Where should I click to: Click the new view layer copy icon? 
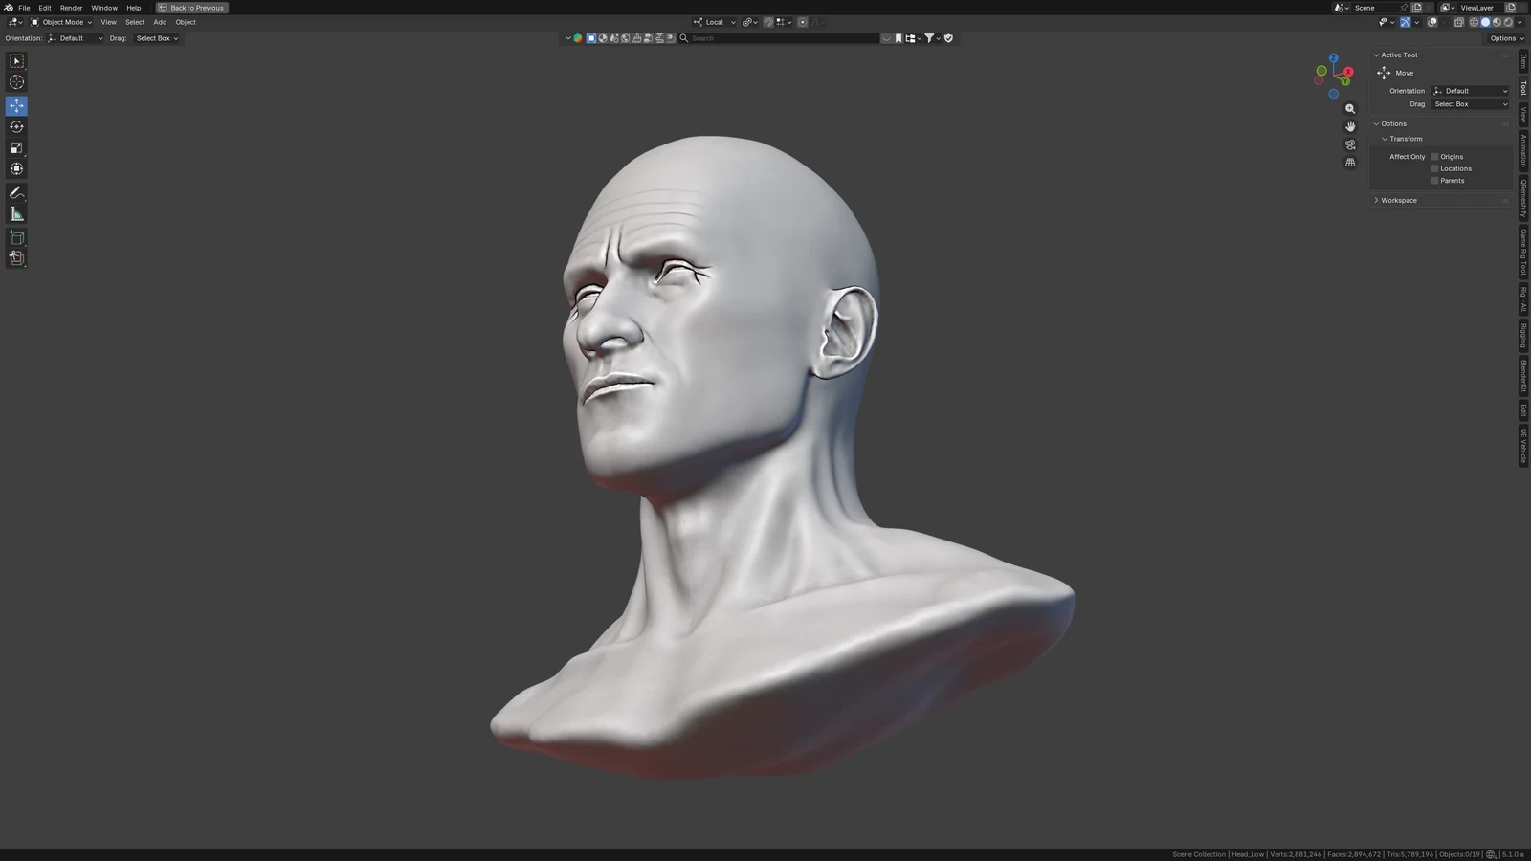pyautogui.click(x=1510, y=8)
